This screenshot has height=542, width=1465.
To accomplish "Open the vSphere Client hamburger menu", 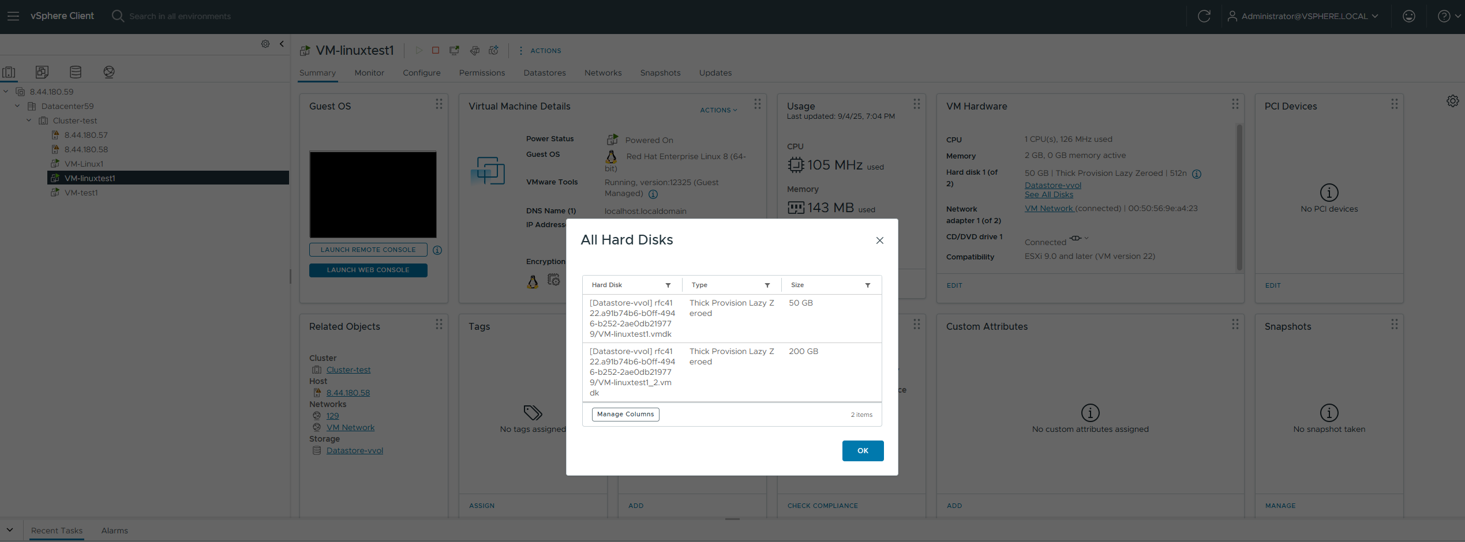I will click(13, 16).
